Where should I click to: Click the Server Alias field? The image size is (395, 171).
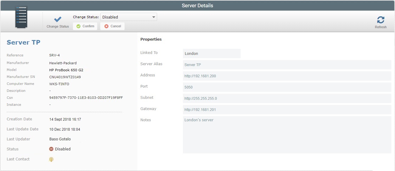pyautogui.click(x=287, y=65)
